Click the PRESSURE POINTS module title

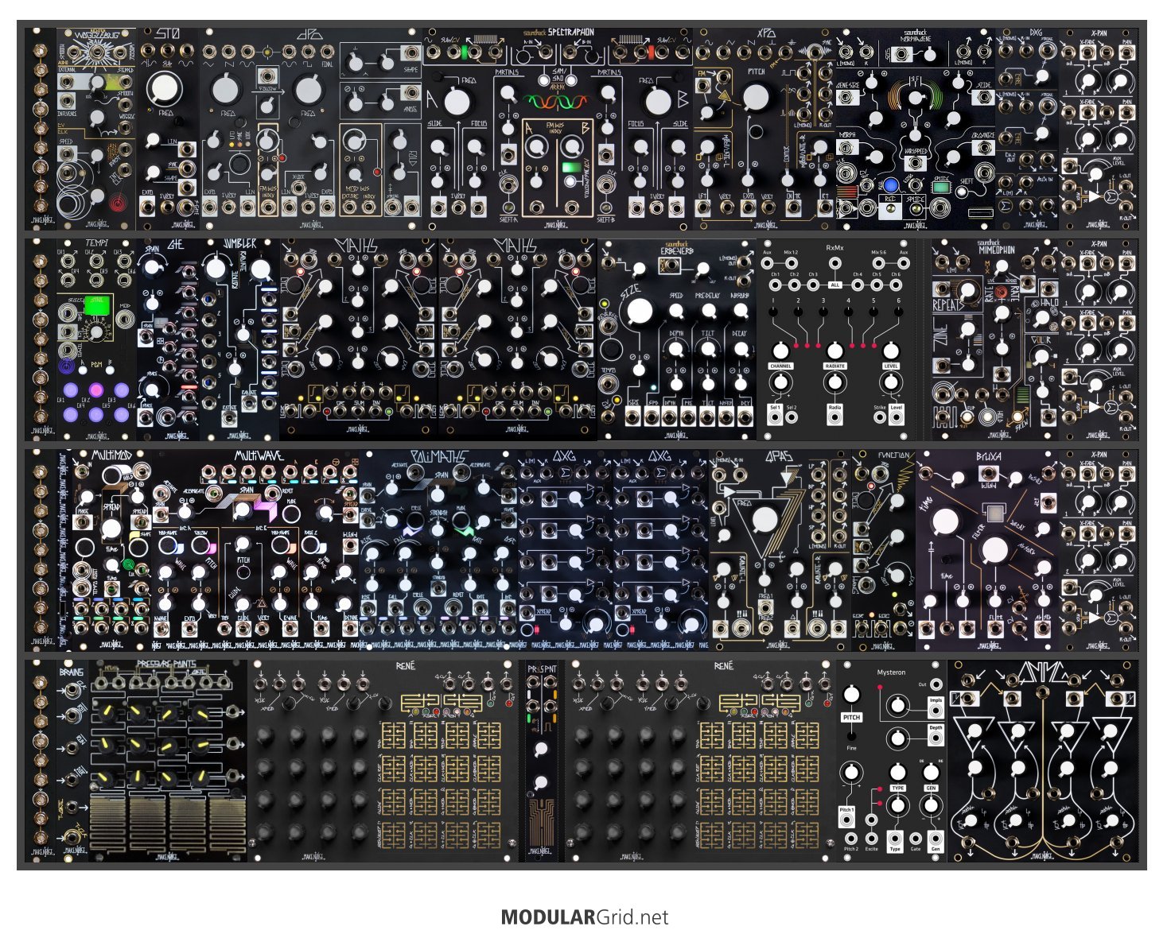pos(166,665)
